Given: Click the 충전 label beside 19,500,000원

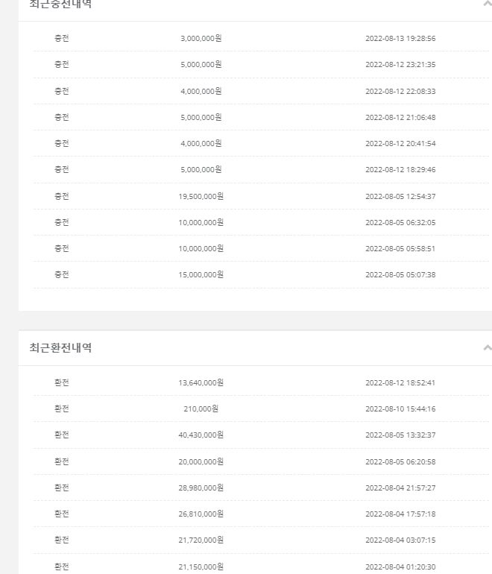Looking at the screenshot, I should (x=62, y=196).
